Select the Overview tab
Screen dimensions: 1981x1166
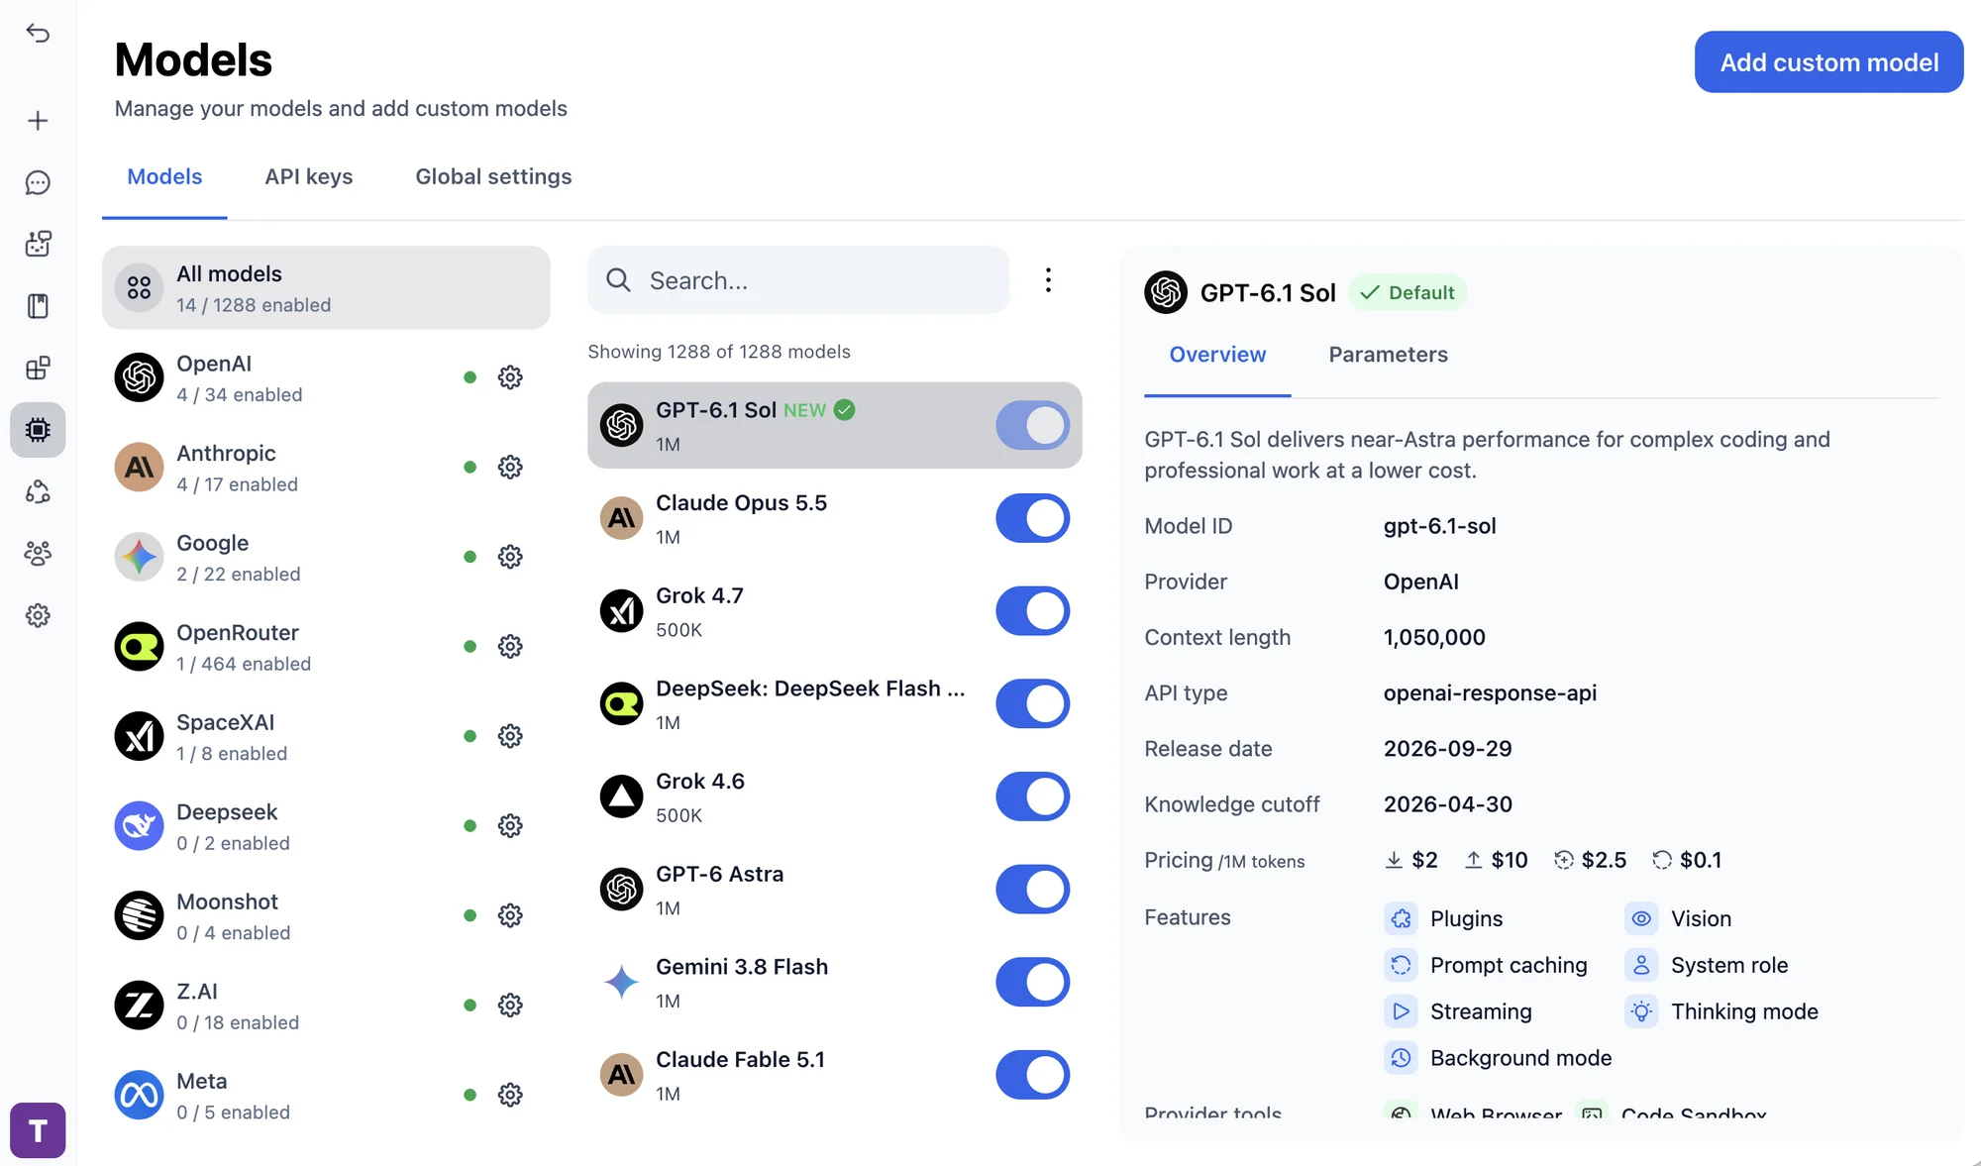click(1217, 355)
